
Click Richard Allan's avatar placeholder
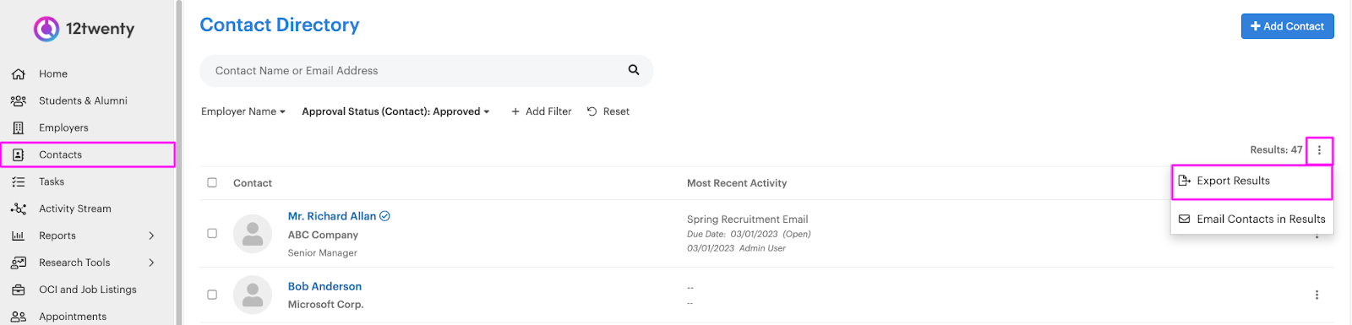(253, 234)
